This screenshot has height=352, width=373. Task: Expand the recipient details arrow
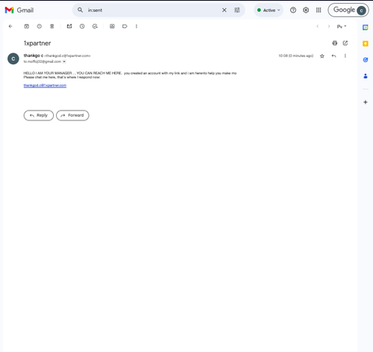coord(64,61)
